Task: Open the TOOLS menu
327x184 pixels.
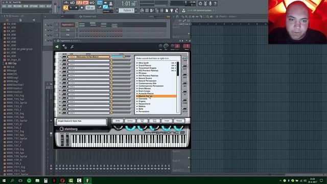Action: tap(42, 6)
